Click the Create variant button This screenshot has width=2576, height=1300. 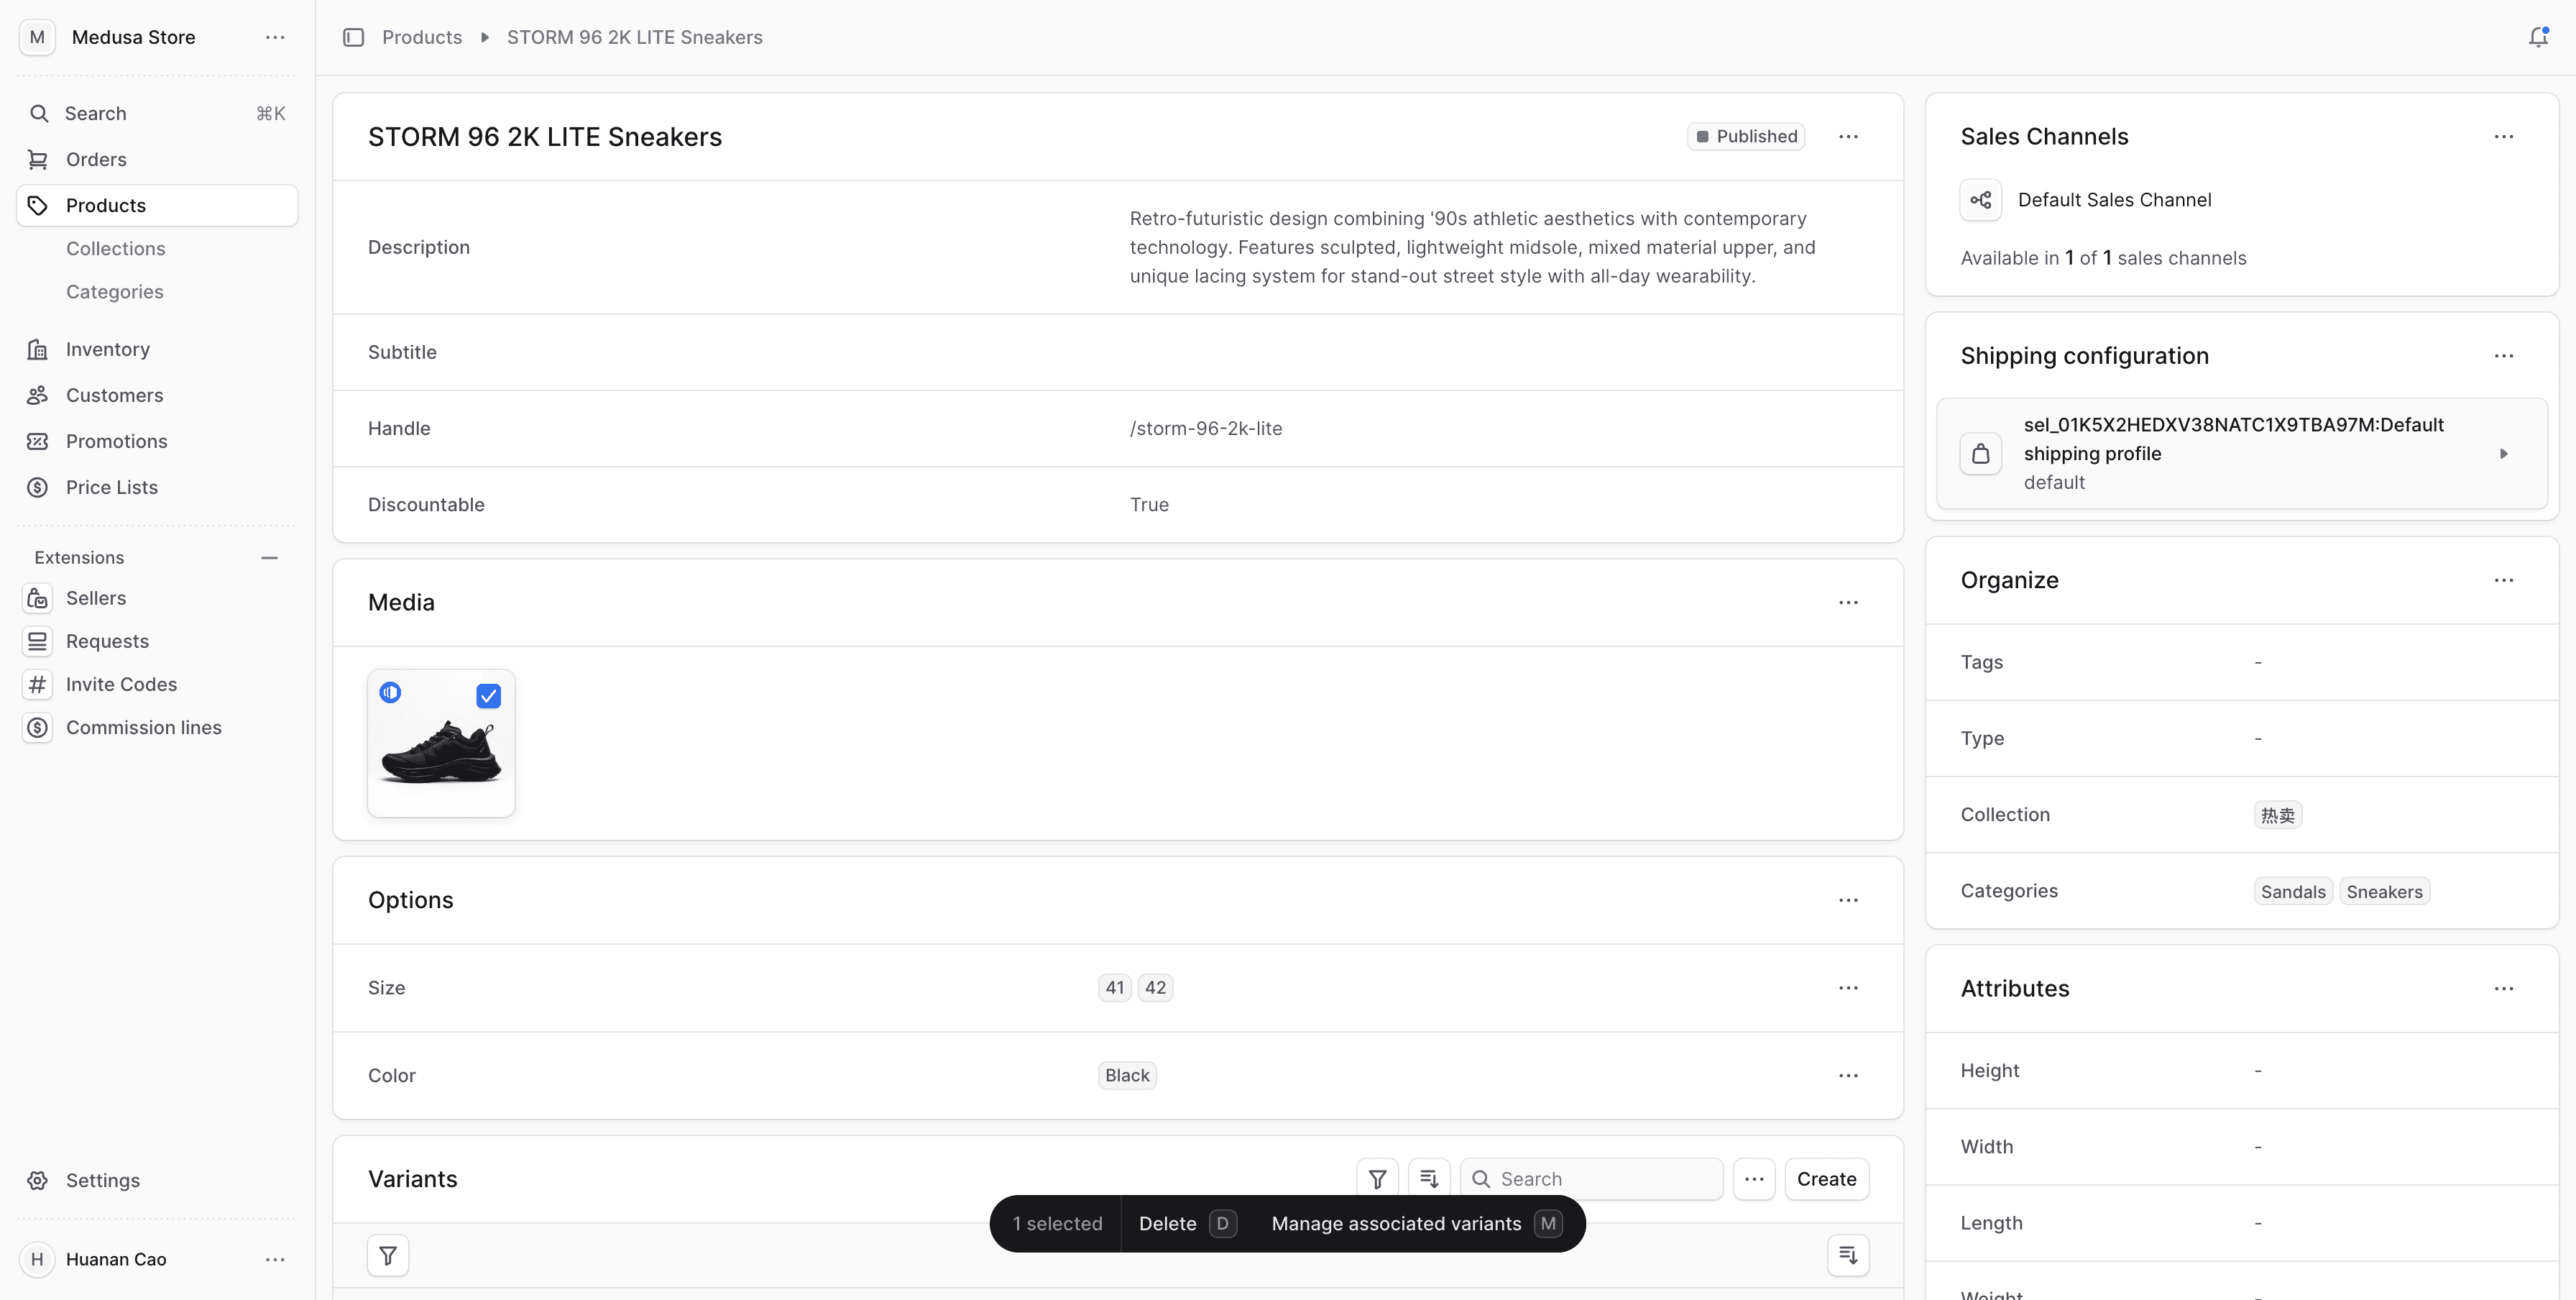[x=1825, y=1179]
